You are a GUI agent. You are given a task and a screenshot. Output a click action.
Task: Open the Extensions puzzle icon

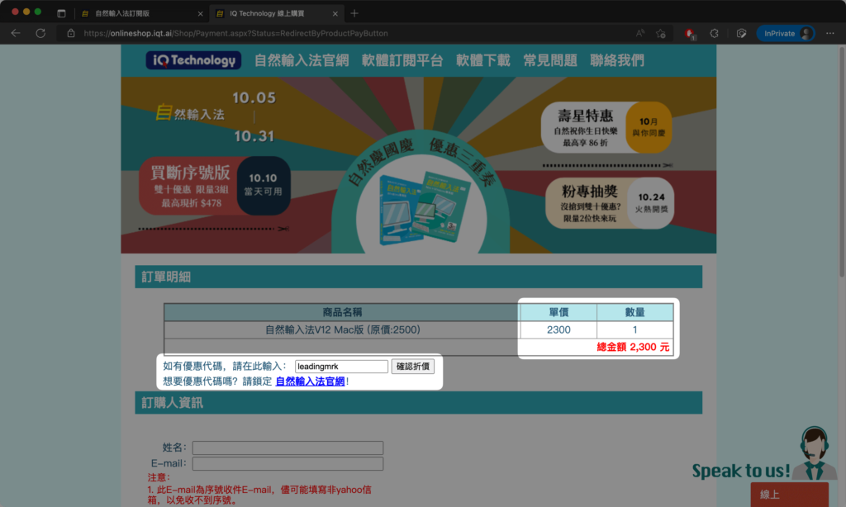tap(714, 33)
